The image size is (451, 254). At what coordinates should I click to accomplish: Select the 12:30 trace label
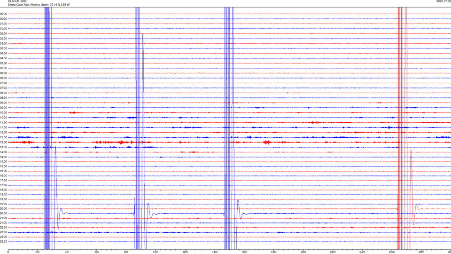click(3, 137)
